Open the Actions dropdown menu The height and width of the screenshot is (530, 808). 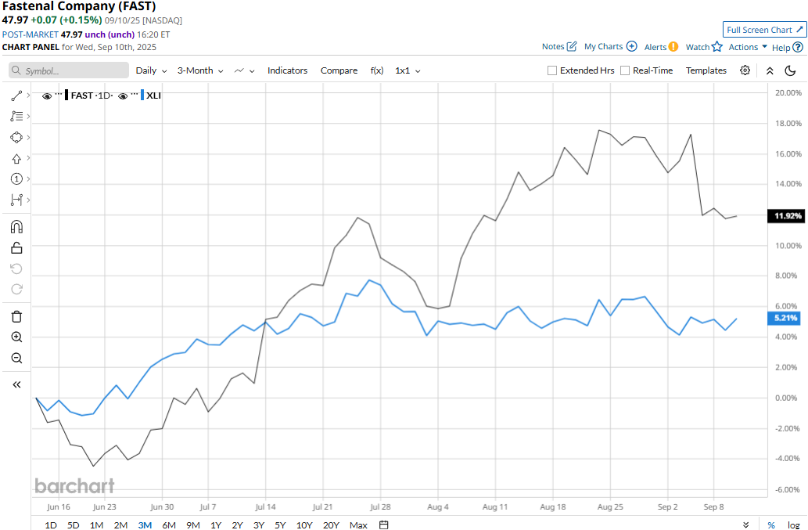coord(748,47)
